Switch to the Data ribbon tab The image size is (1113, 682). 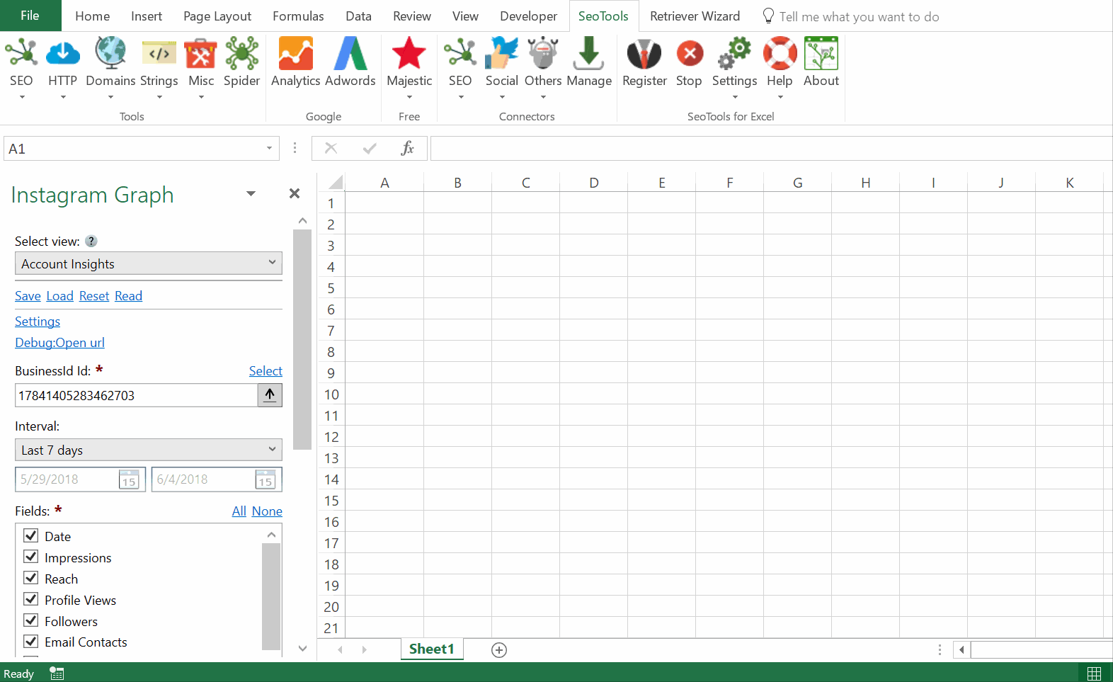click(x=358, y=16)
